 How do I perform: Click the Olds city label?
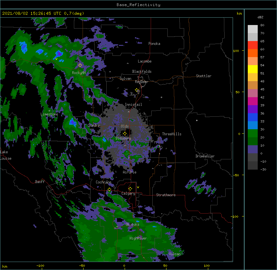tap(125, 126)
